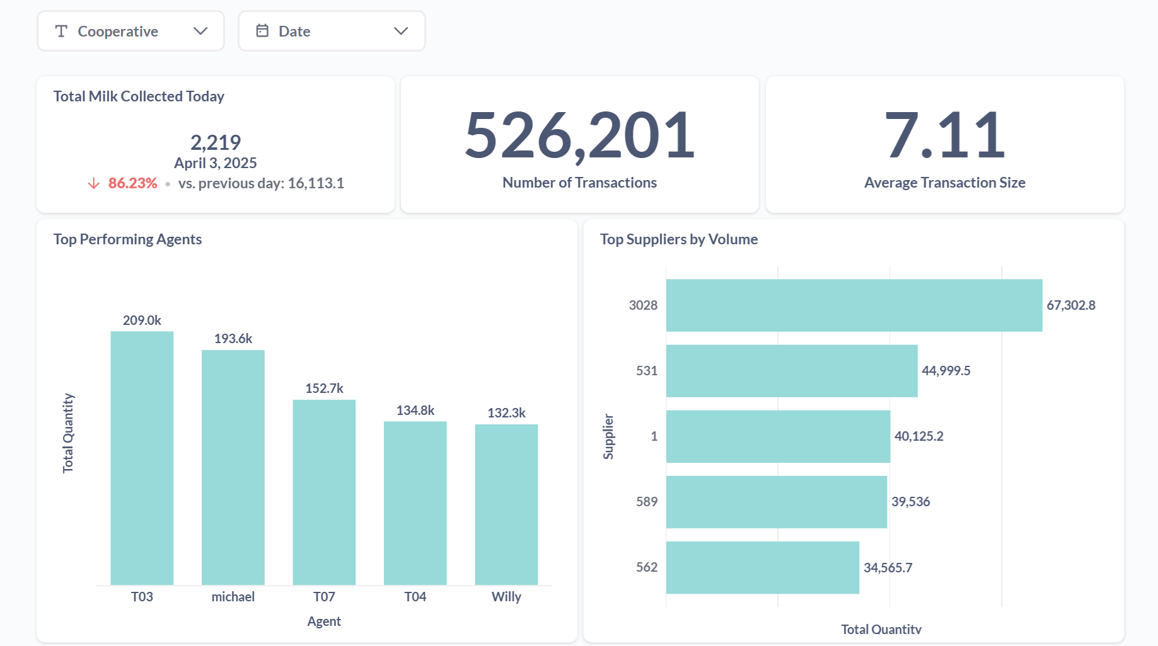Screen dimensions: 1158x646
Task: Select the T03 agent bar
Action: point(142,458)
